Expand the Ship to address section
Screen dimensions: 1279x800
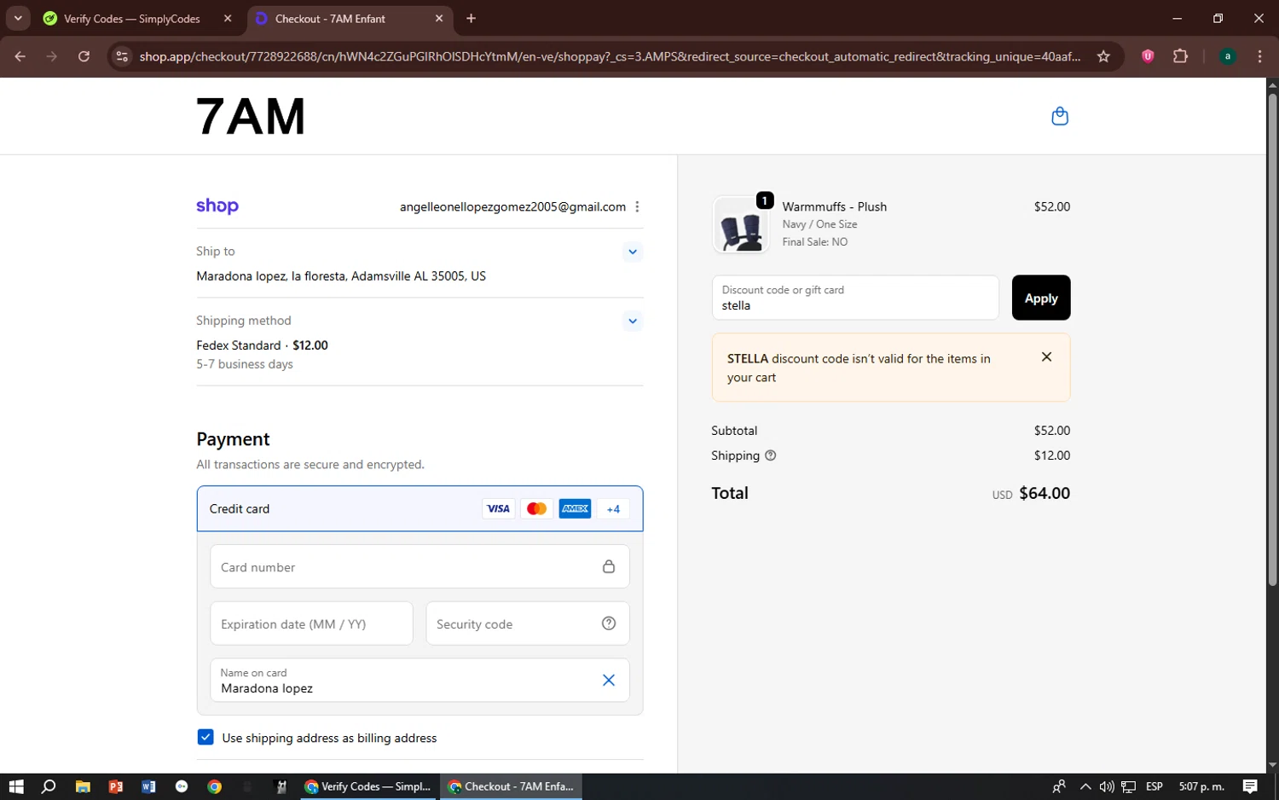point(632,252)
